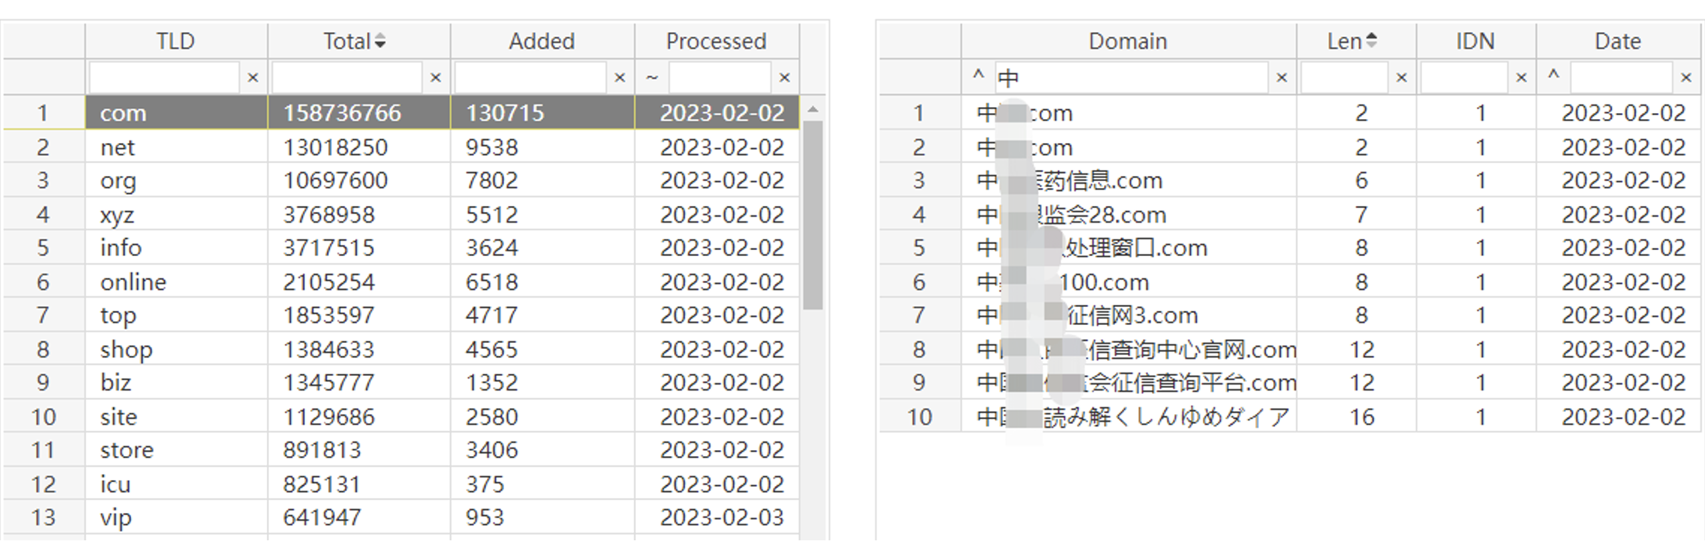Select the online TLD row
The width and height of the screenshot is (1705, 547).
click(x=133, y=282)
